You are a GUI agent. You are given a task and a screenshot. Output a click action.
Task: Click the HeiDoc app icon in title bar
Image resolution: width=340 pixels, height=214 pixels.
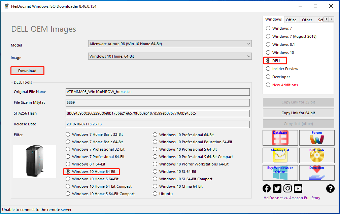[6, 6]
